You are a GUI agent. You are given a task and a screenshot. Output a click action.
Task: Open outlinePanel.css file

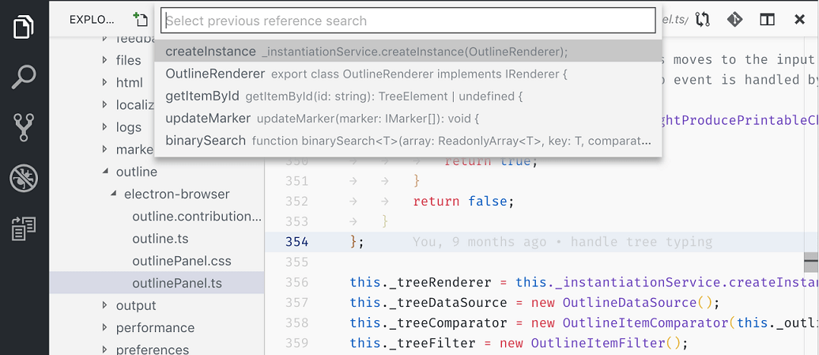point(182,261)
